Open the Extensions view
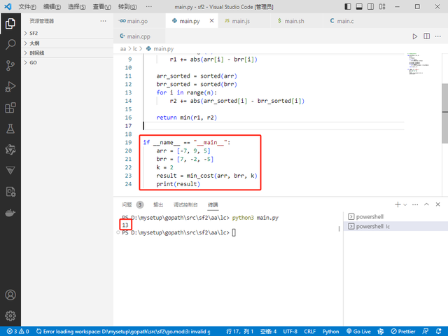The width and height of the screenshot is (448, 336). click(10, 108)
